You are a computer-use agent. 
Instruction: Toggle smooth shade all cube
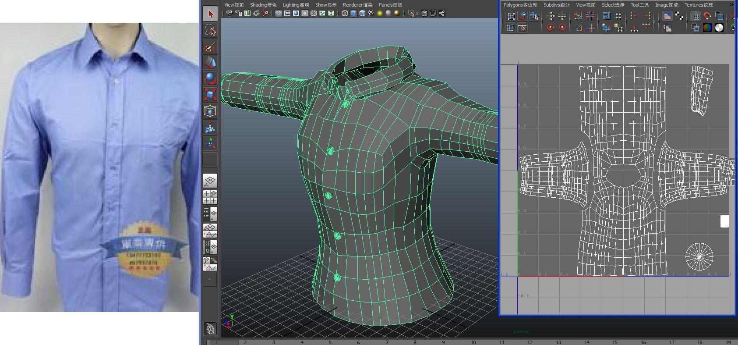coord(353,13)
